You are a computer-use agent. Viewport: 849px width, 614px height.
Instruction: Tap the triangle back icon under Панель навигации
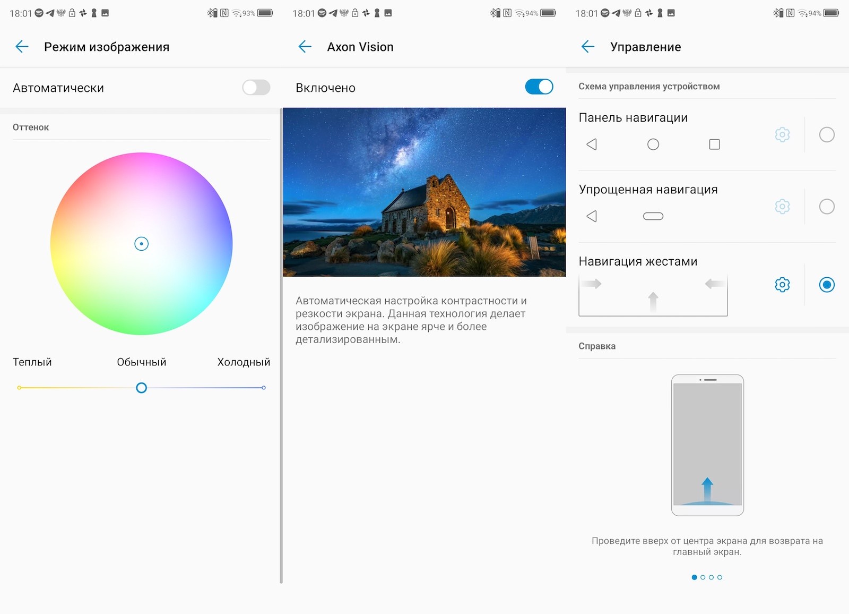pos(592,144)
